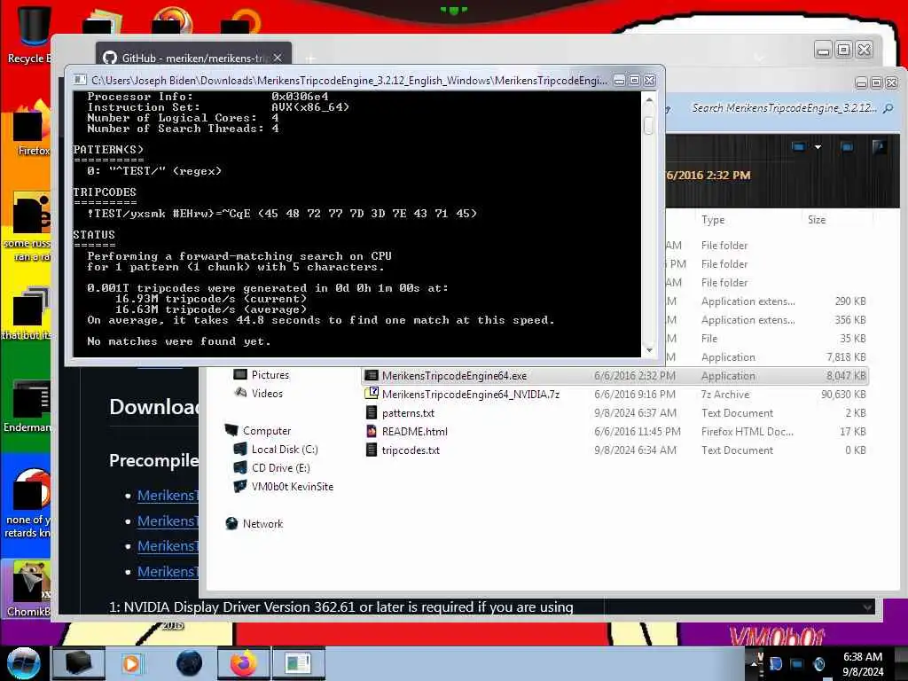Click the network icon in system tray

point(797,664)
